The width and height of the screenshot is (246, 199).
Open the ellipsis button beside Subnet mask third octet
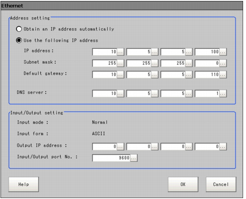click(189, 63)
